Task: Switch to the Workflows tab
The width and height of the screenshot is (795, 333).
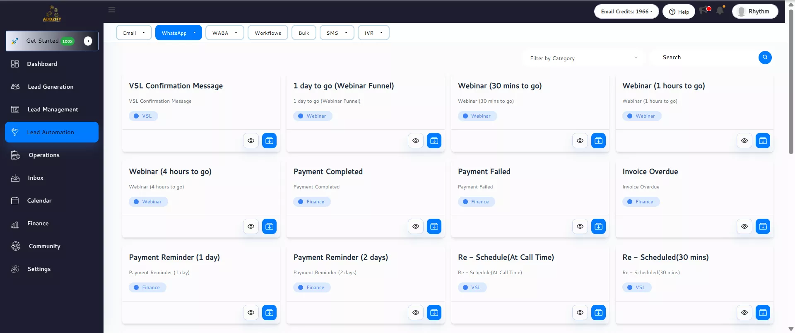Action: [268, 33]
